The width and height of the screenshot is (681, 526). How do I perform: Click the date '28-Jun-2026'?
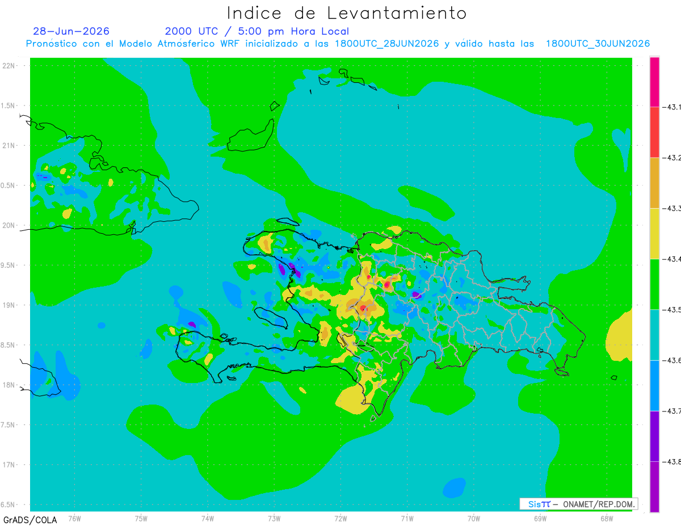pos(71,31)
